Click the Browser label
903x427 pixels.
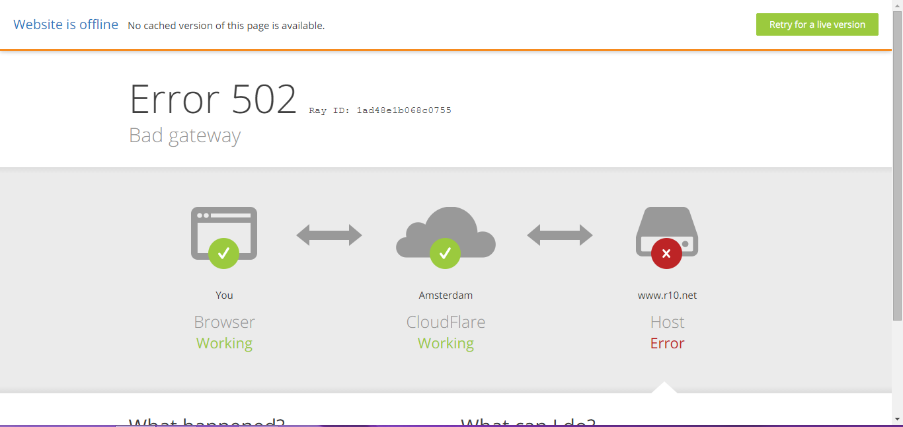[x=224, y=322]
